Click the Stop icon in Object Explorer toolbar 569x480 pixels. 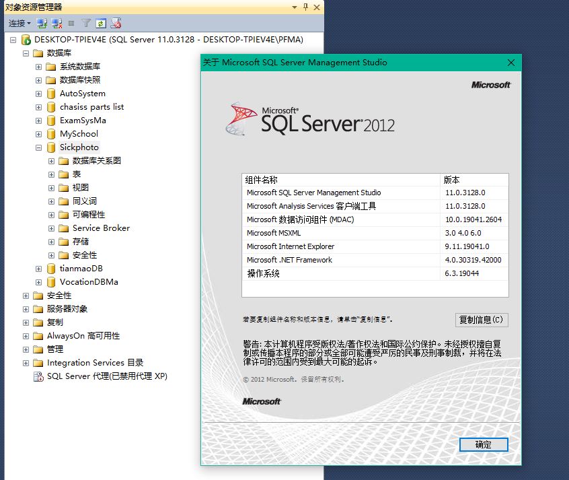click(x=71, y=24)
